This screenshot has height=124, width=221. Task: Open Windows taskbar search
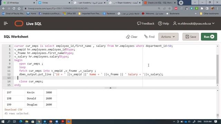coord(9,122)
